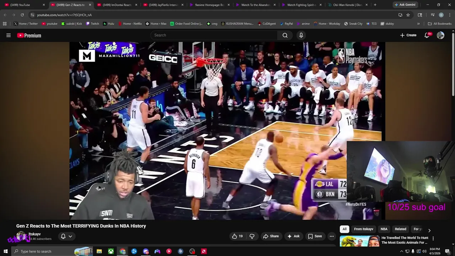This screenshot has height=256, width=455.
Task: Switch to Chrome in the taskbar
Action: click(x=123, y=251)
